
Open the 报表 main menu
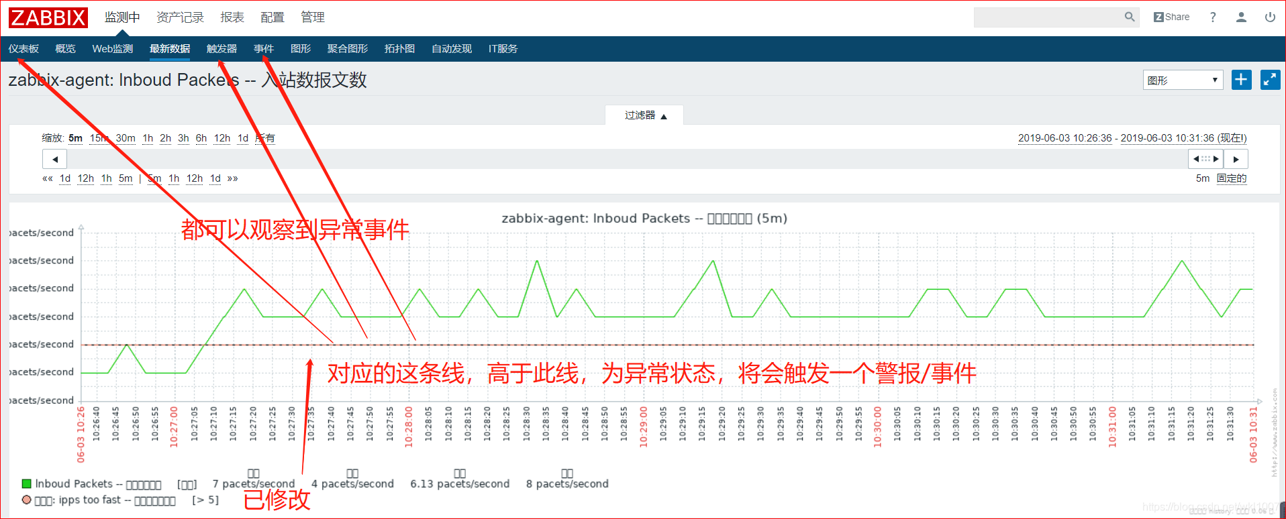tap(232, 17)
